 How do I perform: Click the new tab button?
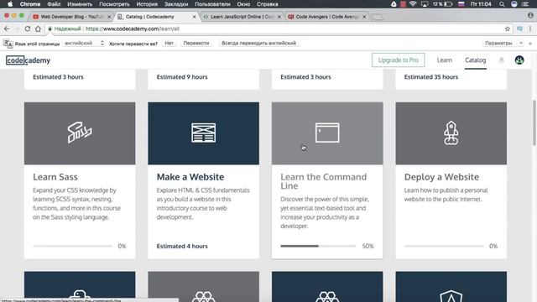[x=378, y=17]
